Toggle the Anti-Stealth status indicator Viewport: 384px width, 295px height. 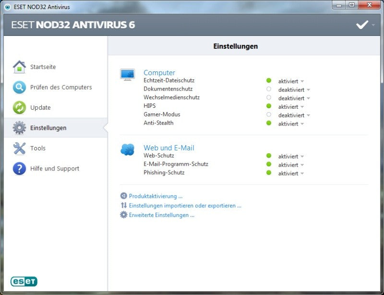[x=269, y=123]
